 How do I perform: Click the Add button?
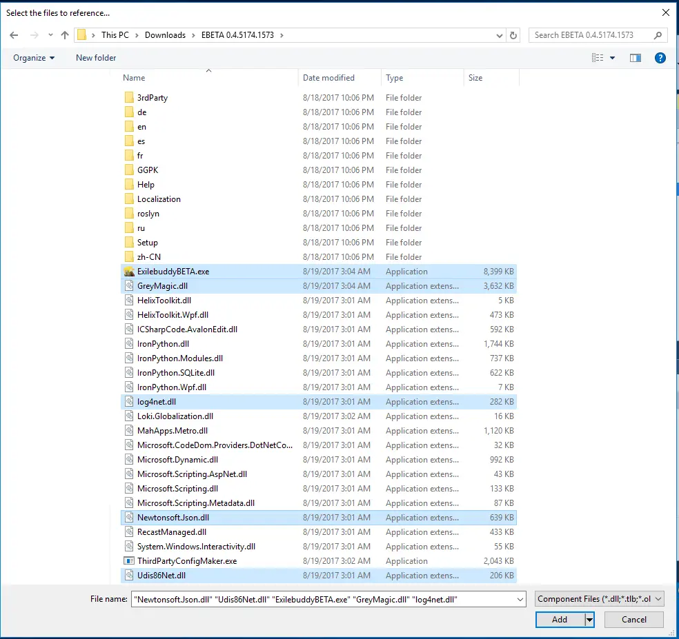560,620
